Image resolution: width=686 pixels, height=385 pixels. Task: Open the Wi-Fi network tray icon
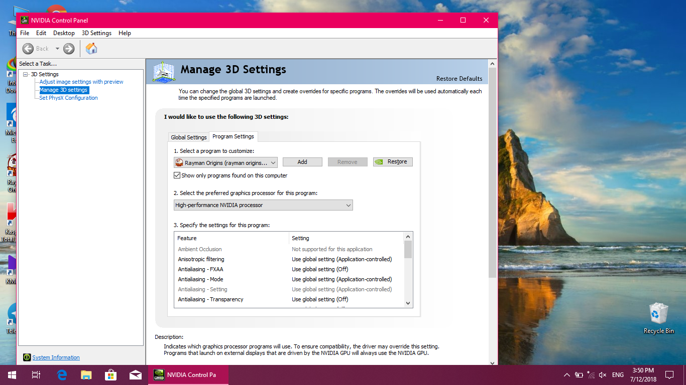[591, 374]
